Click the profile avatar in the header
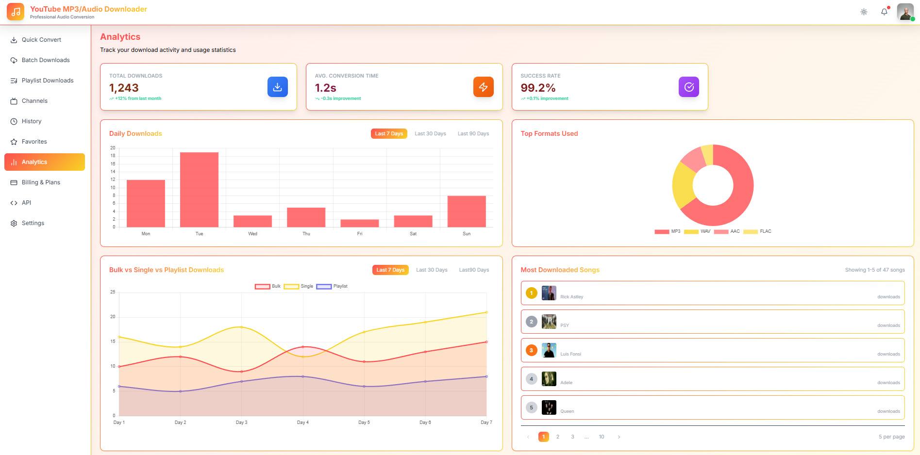The height and width of the screenshot is (455, 920). [905, 12]
